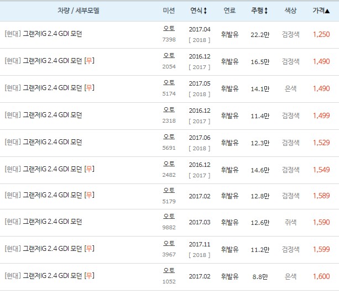Click the mileage value 14.6만
Image resolution: width=339 pixels, height=294 pixels.
pyautogui.click(x=260, y=170)
